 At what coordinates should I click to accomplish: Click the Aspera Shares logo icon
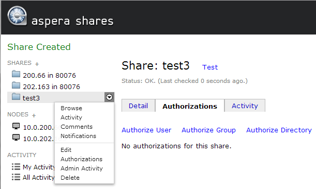pyautogui.click(x=17, y=16)
